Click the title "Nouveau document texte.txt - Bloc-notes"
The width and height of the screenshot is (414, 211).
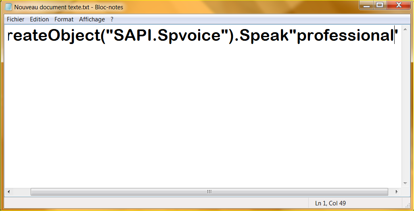point(69,7)
